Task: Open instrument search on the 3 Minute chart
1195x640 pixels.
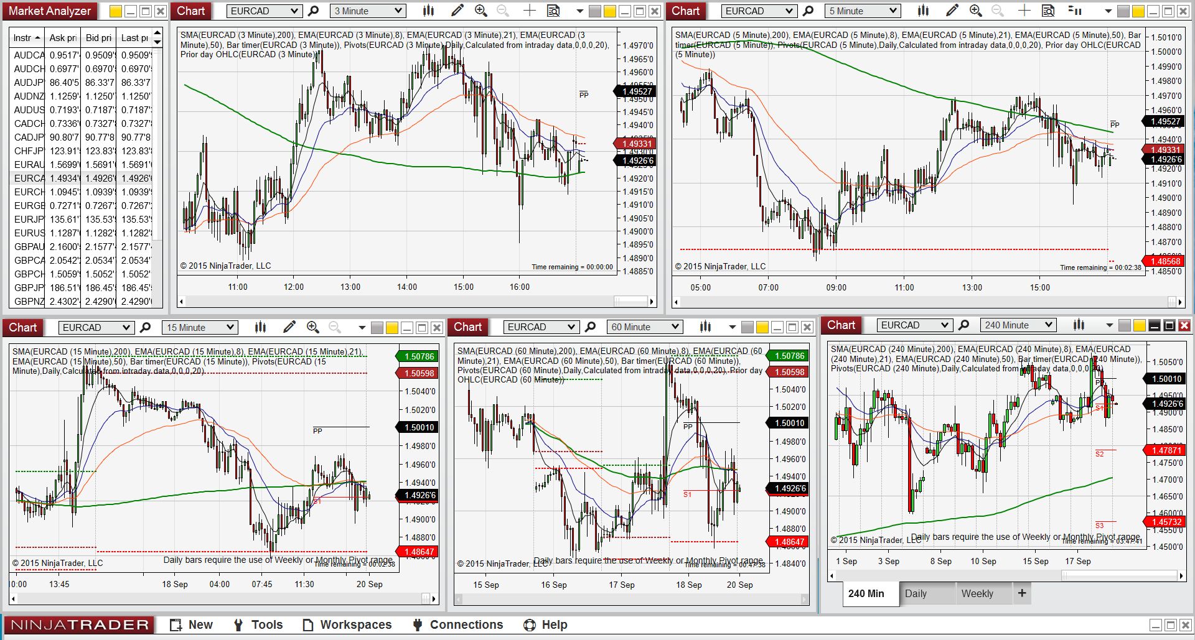Action: 314,11
